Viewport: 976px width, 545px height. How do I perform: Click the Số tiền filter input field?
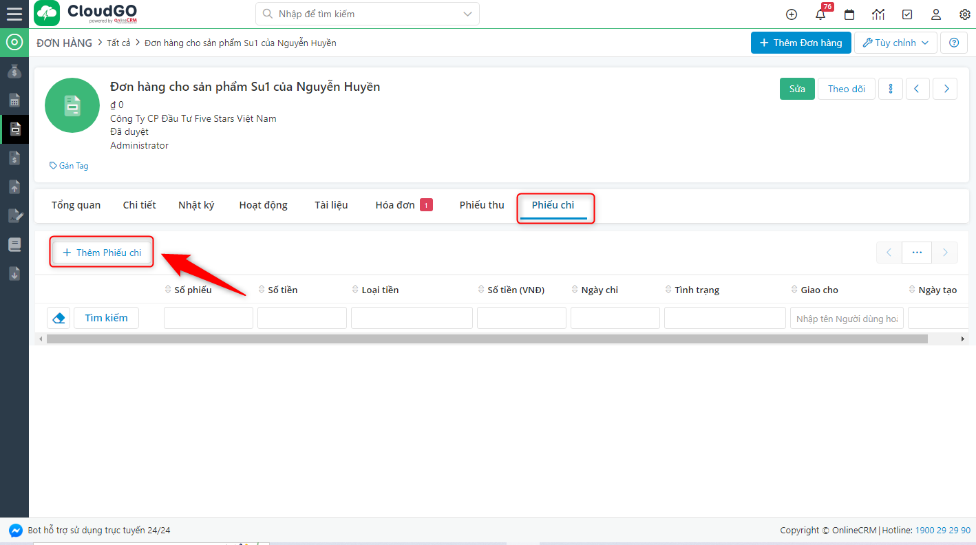[x=301, y=317]
